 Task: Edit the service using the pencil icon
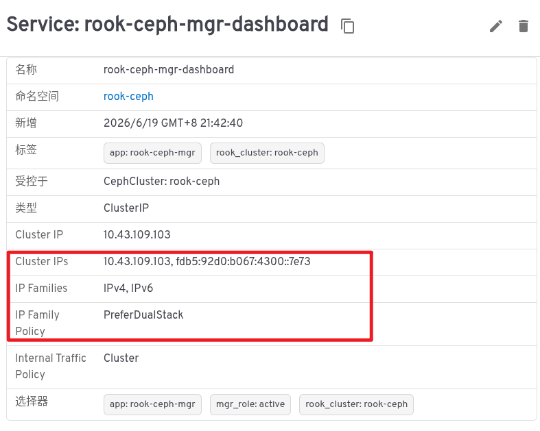click(496, 26)
